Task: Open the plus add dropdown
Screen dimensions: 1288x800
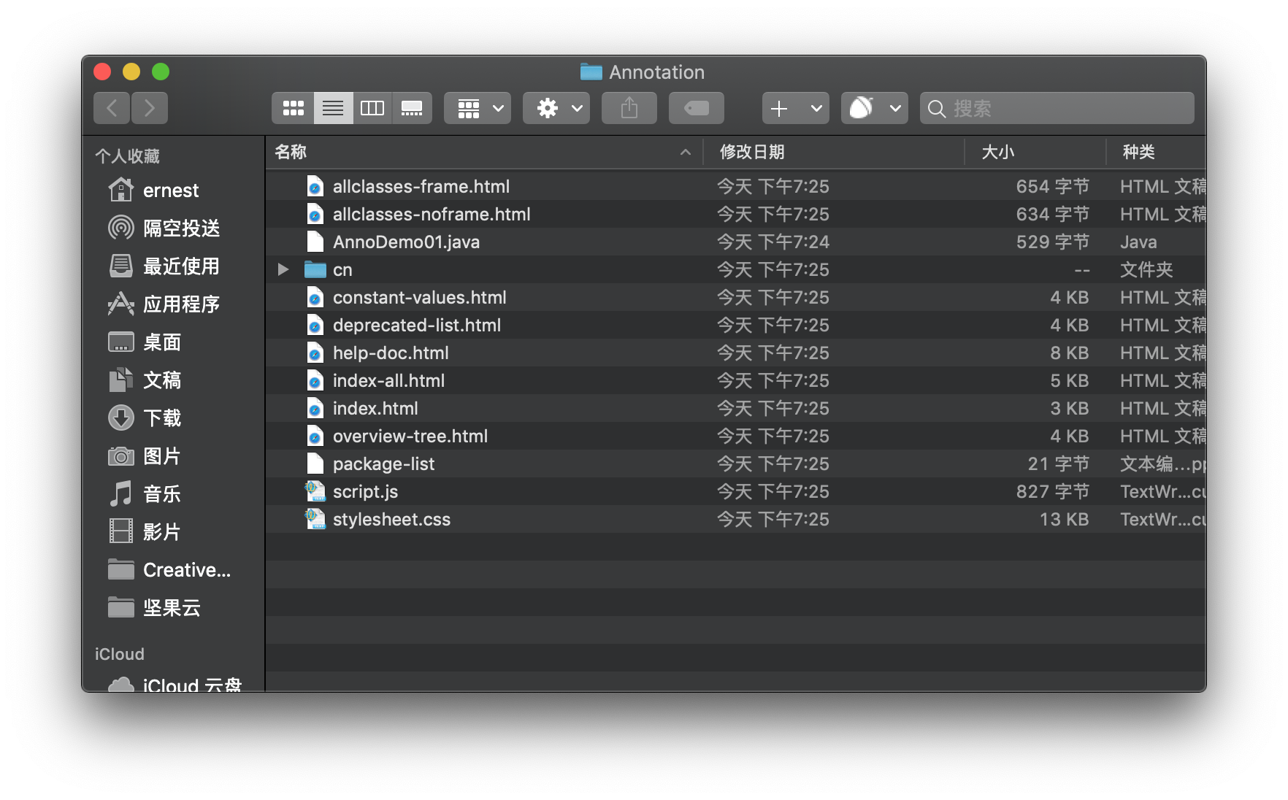Action: tap(796, 108)
